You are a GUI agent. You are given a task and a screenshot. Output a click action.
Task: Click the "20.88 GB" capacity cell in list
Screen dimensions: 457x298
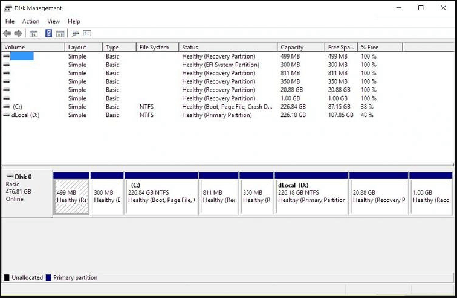pyautogui.click(x=291, y=90)
